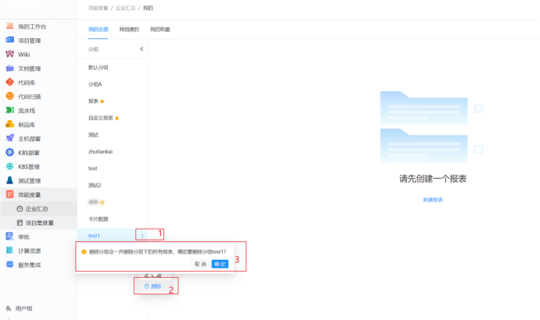
Task: Open the 企业汇总 submenu text
Action: [37, 209]
